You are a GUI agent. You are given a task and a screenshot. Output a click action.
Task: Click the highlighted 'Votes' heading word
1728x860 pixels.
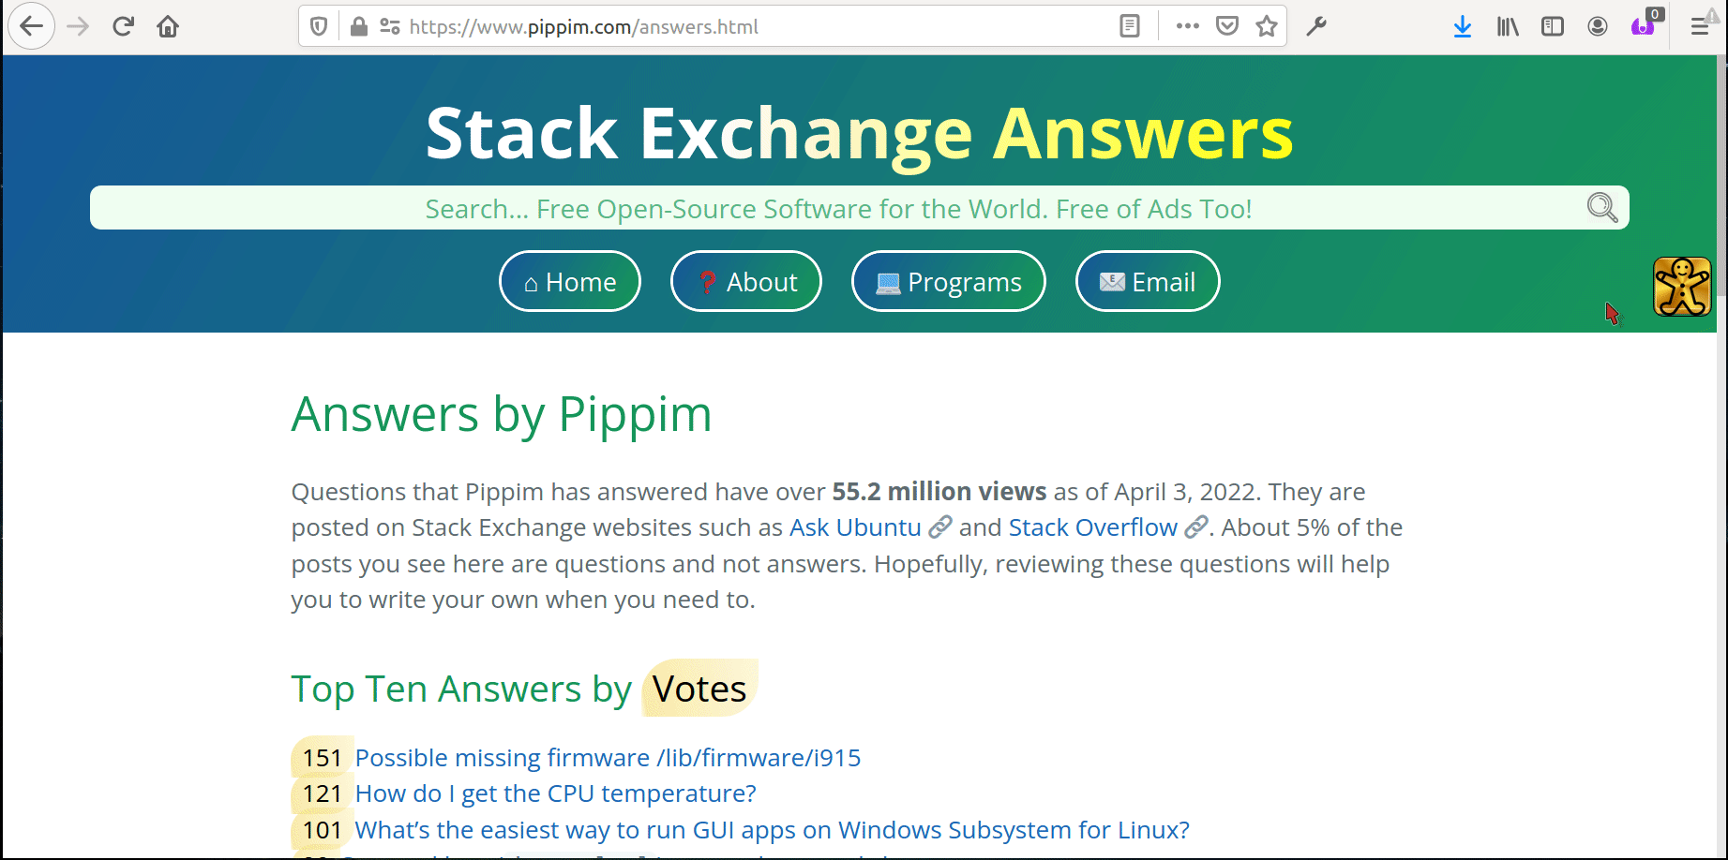coord(699,689)
